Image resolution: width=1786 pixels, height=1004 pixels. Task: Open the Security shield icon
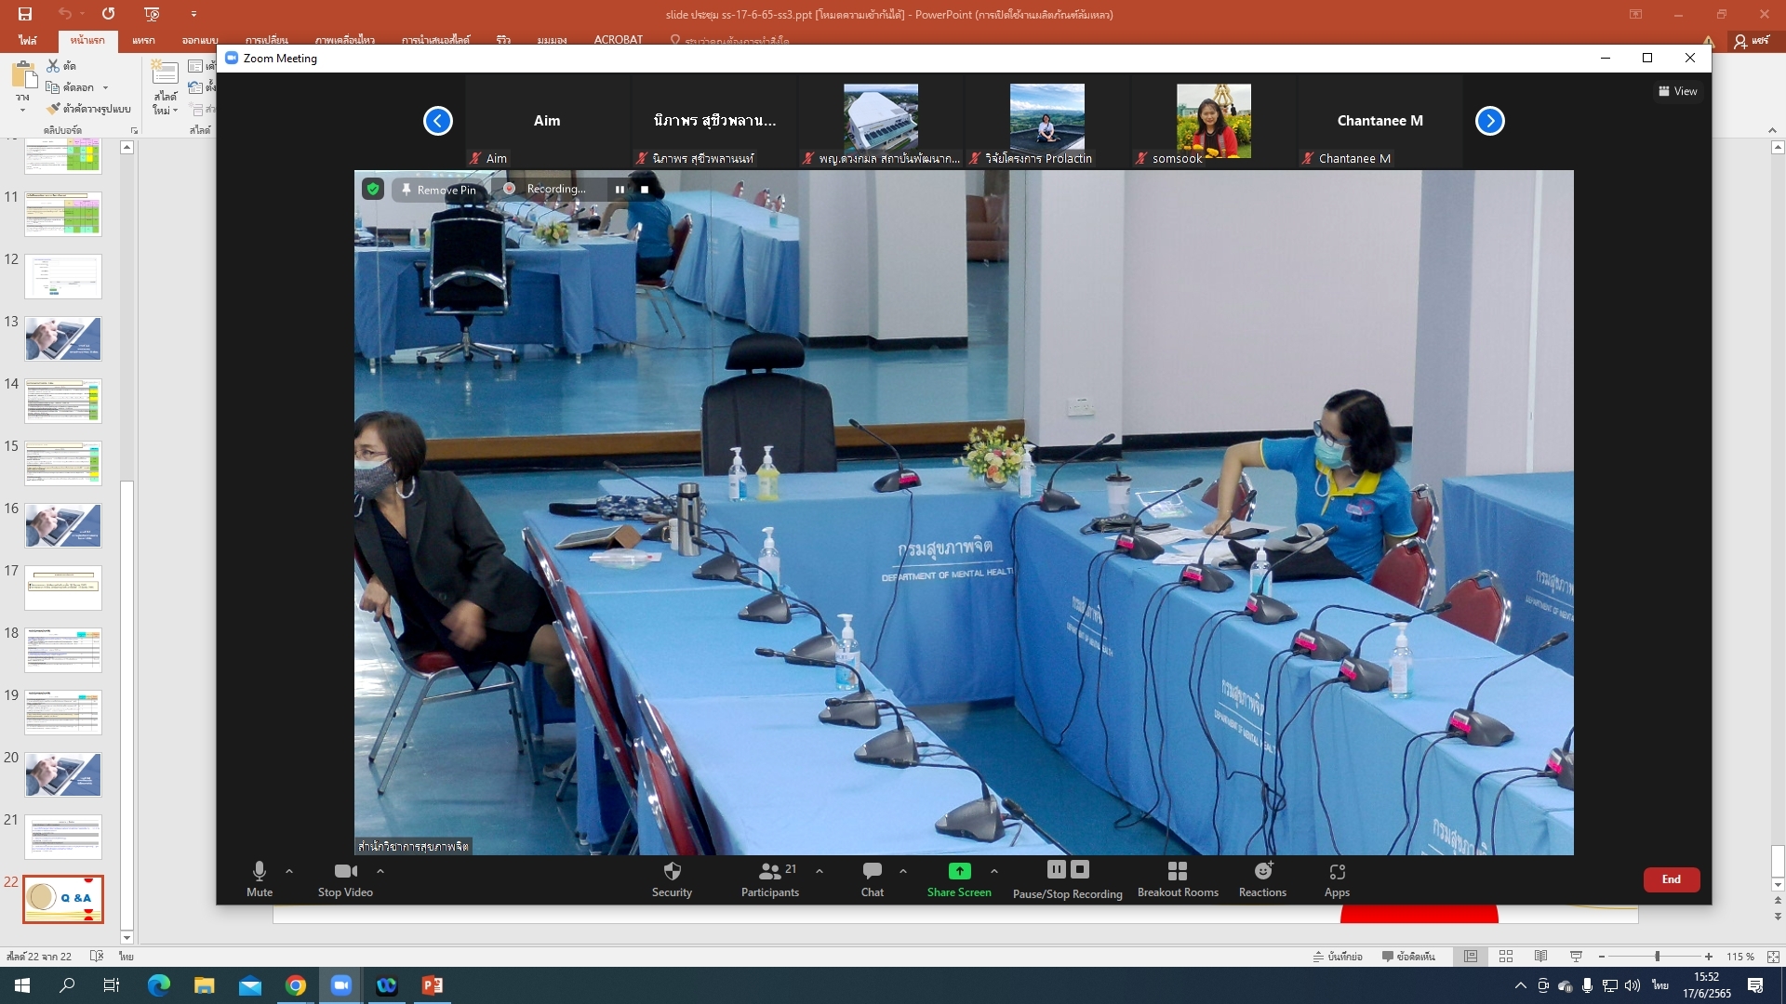(x=672, y=872)
